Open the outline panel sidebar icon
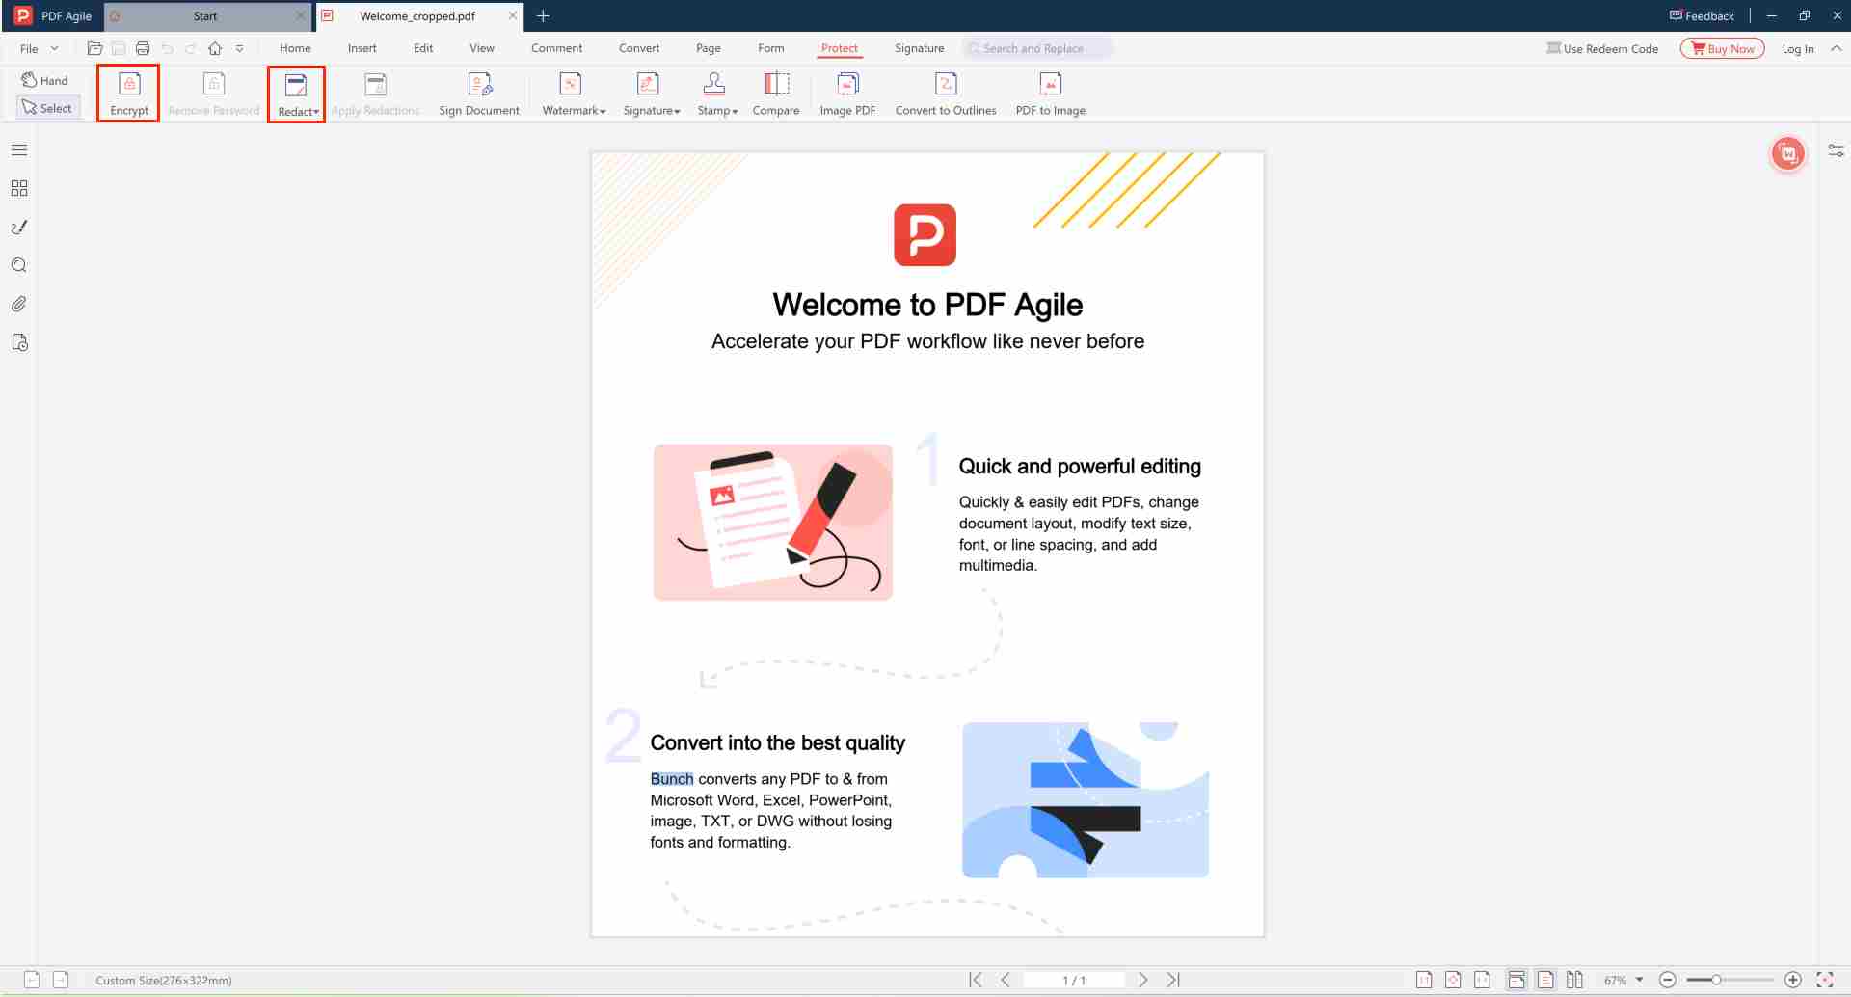This screenshot has width=1851, height=997. [x=19, y=149]
